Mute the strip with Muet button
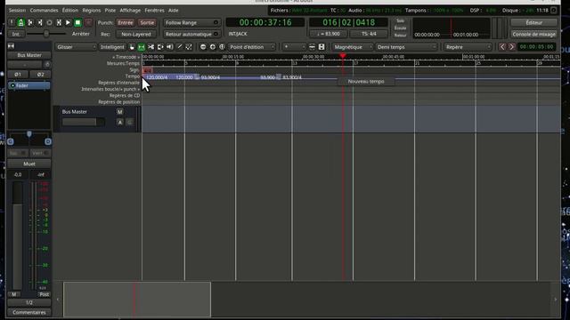570x320 pixels. pos(29,164)
